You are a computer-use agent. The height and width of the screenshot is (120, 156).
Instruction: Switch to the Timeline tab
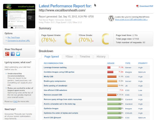(85, 56)
